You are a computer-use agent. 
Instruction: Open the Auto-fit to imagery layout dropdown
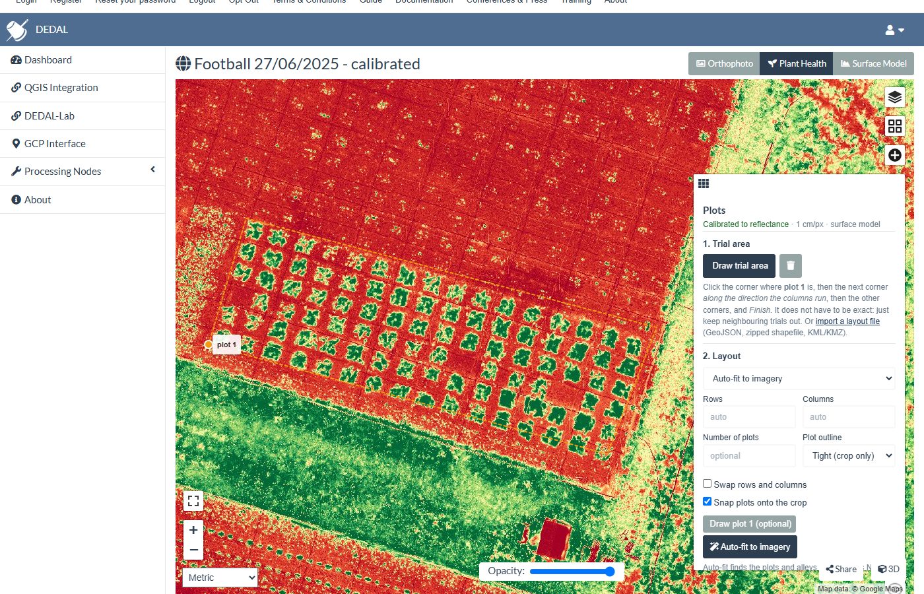tap(799, 378)
